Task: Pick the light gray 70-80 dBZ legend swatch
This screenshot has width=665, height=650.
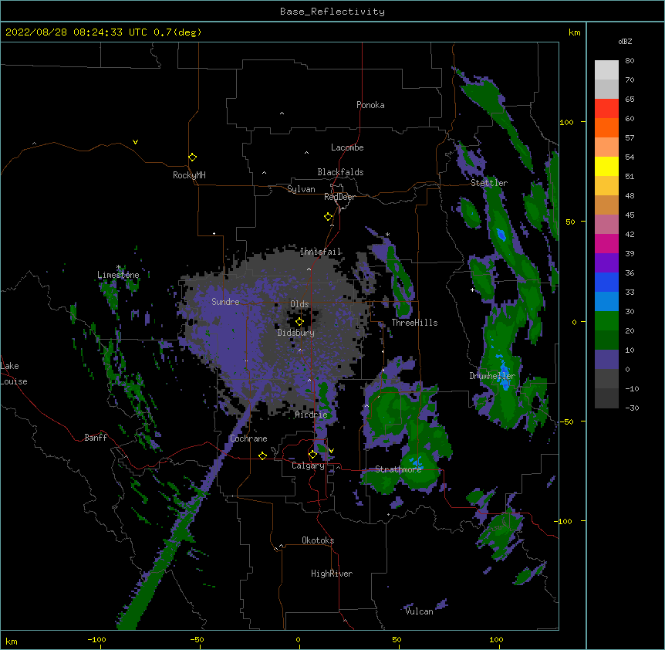Action: click(x=606, y=70)
